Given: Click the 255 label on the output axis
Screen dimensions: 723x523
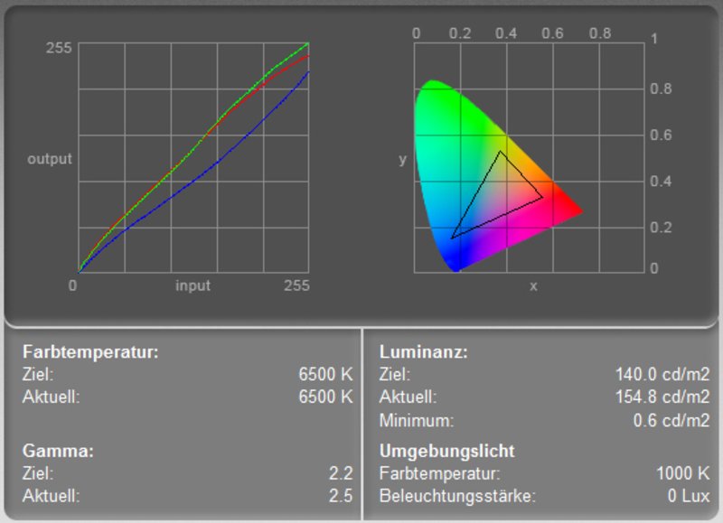Looking at the screenshot, I should coord(59,48).
